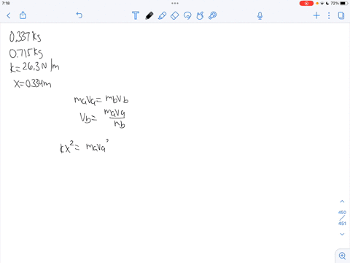Open the page view icon
350x263 pixels.
341,15
